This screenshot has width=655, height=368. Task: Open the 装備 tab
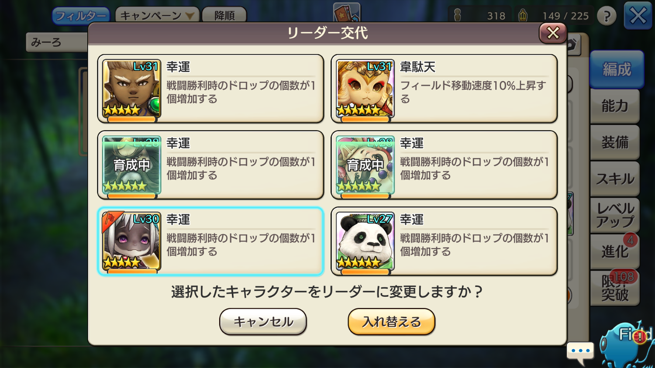click(x=615, y=142)
